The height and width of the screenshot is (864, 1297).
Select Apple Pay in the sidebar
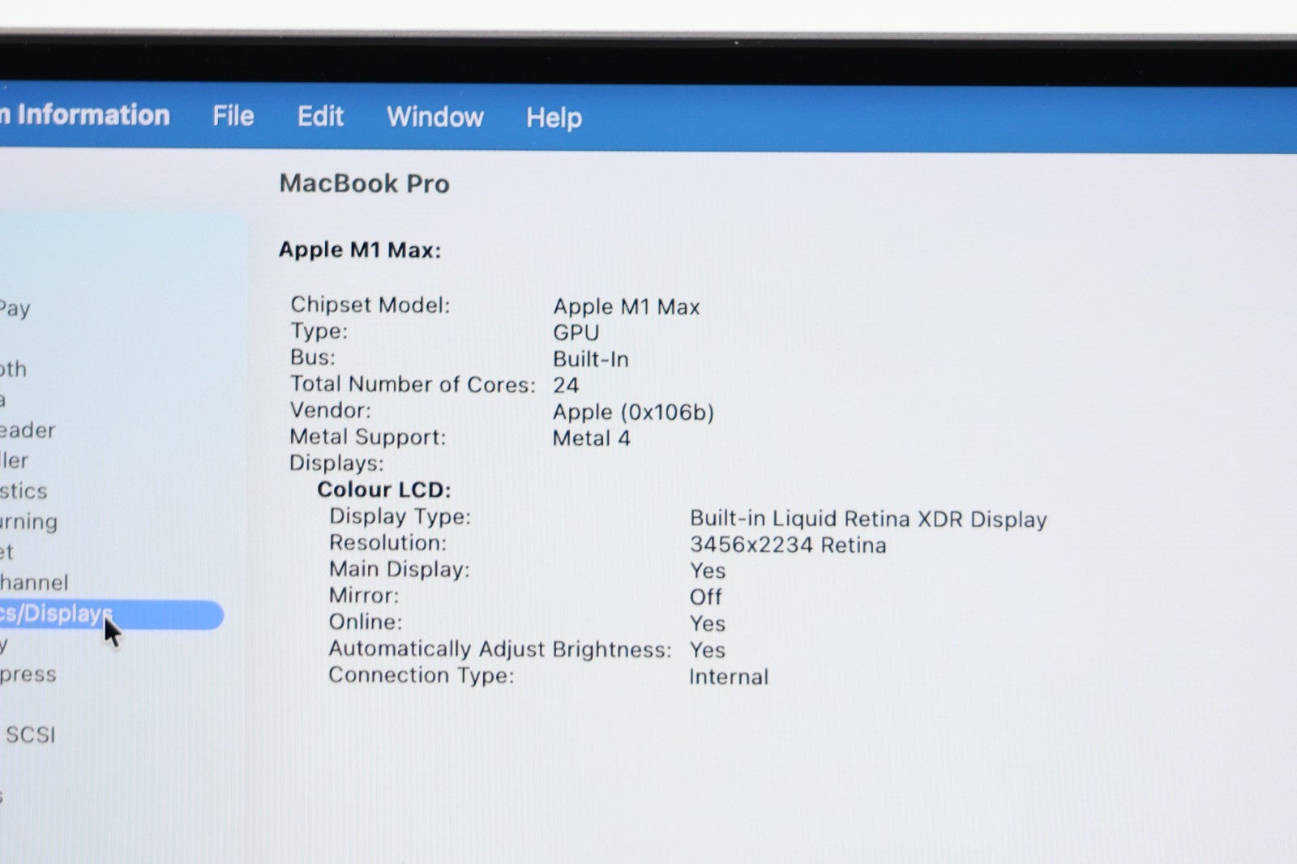(15, 308)
